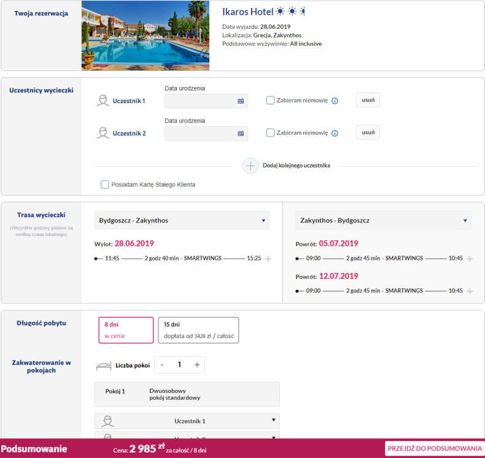Click info icon beside first Zabieram niemowlę
The width and height of the screenshot is (485, 458).
335,101
